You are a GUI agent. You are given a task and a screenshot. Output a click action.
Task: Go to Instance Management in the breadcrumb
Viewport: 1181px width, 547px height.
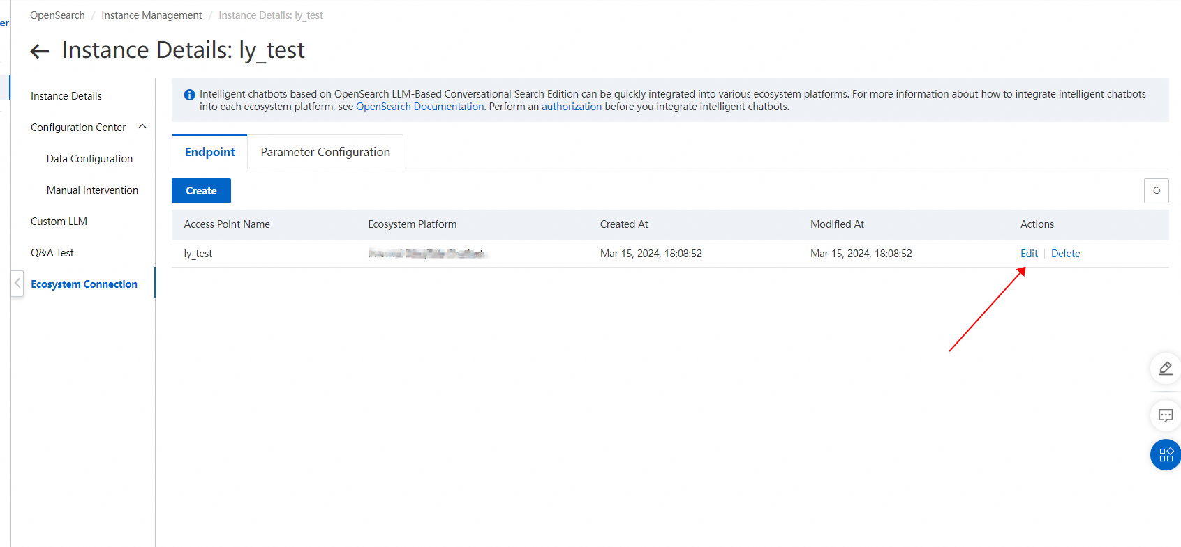151,15
